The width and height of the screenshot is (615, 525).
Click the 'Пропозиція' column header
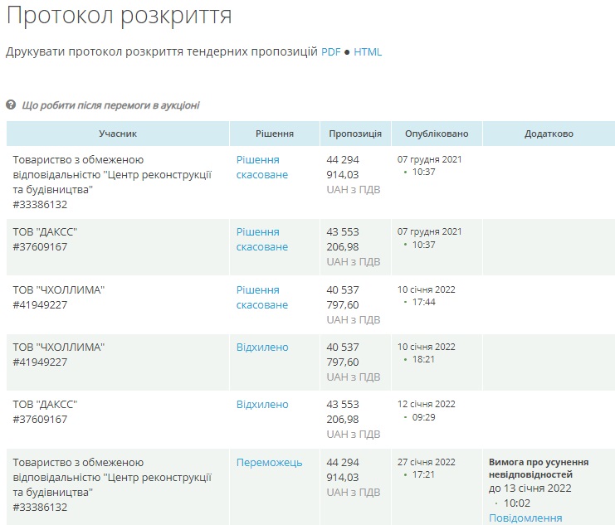[354, 134]
